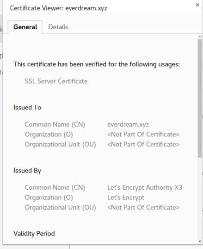The width and height of the screenshot is (203, 249).
Task: Select the General tab
Action: pyautogui.click(x=25, y=27)
